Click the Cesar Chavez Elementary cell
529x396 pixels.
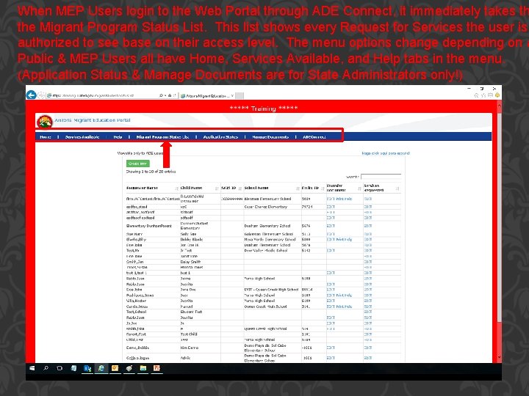tap(265, 207)
